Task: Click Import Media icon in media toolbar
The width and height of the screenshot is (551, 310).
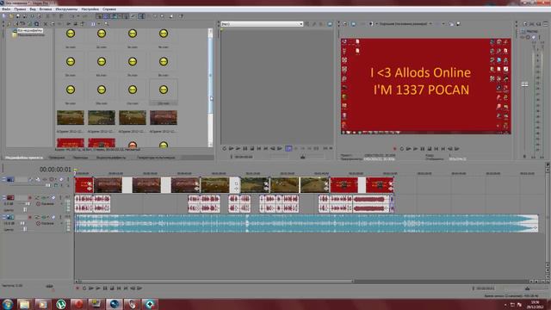Action: [x=9, y=24]
